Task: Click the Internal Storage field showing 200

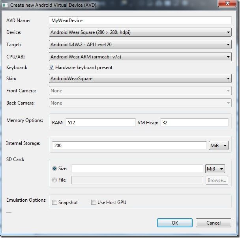Action: click(x=129, y=145)
